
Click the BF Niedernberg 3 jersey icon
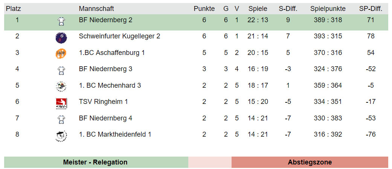click(61, 70)
